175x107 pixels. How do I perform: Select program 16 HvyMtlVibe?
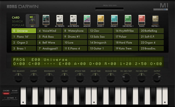click(126, 31)
